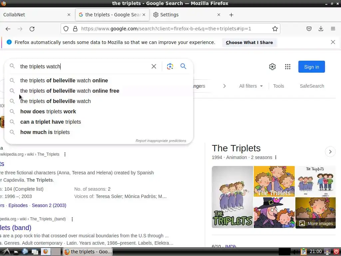Submit search with blue magnifier icon
Screen dimensions: 341x256
(183, 66)
